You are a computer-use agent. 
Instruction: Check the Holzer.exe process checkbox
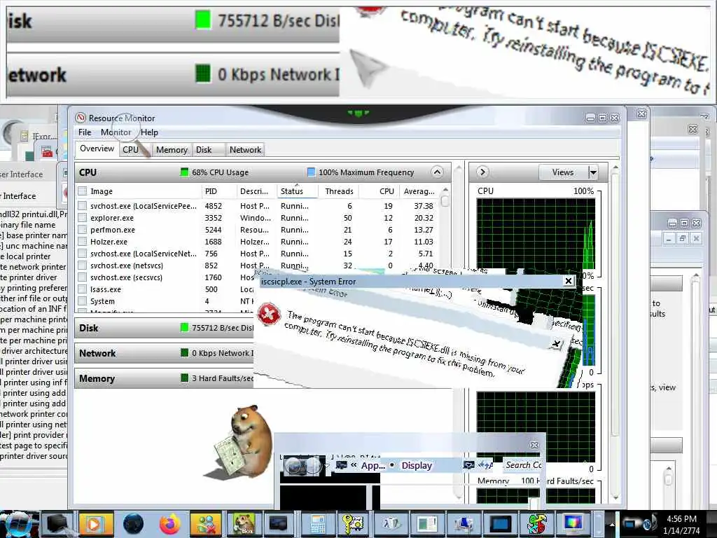83,242
